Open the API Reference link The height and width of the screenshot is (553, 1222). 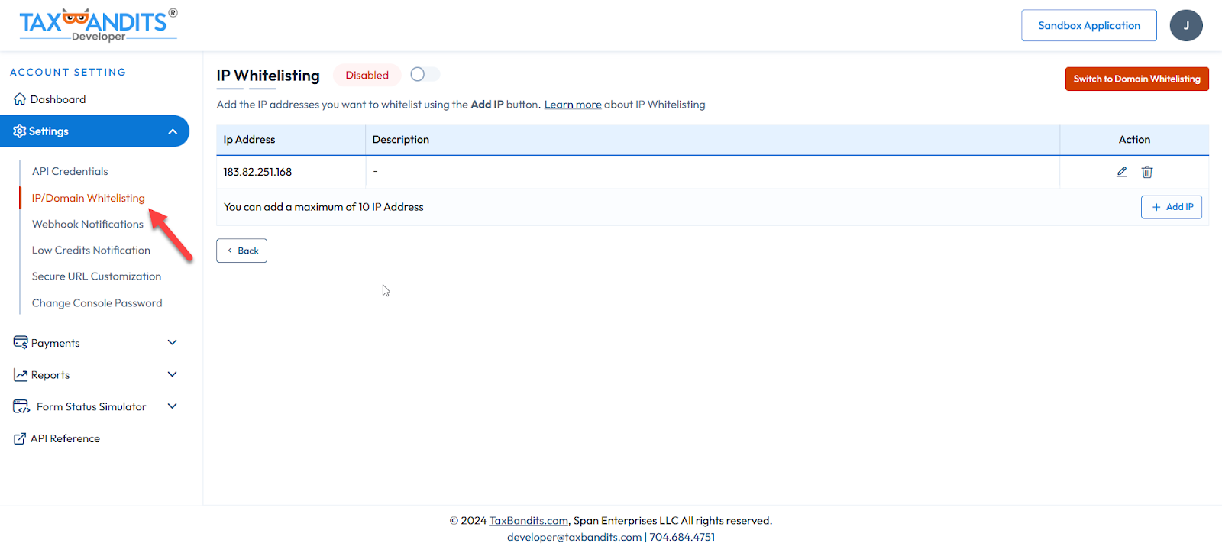(x=65, y=438)
